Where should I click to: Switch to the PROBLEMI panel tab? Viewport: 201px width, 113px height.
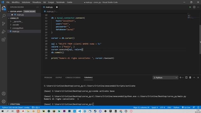[x=48, y=78]
